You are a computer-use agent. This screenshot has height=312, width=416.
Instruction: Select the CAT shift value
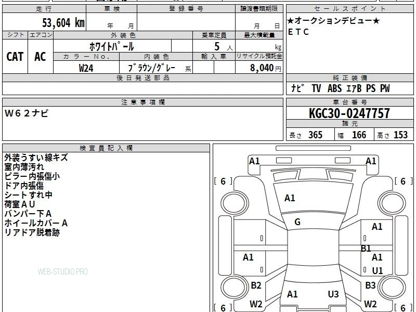tap(15, 57)
